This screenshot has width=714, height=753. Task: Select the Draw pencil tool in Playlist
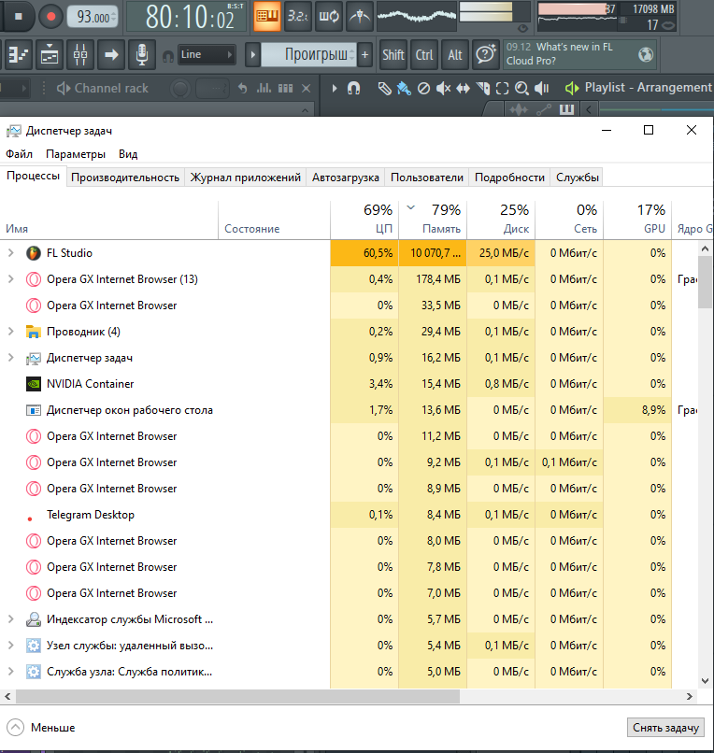(384, 89)
